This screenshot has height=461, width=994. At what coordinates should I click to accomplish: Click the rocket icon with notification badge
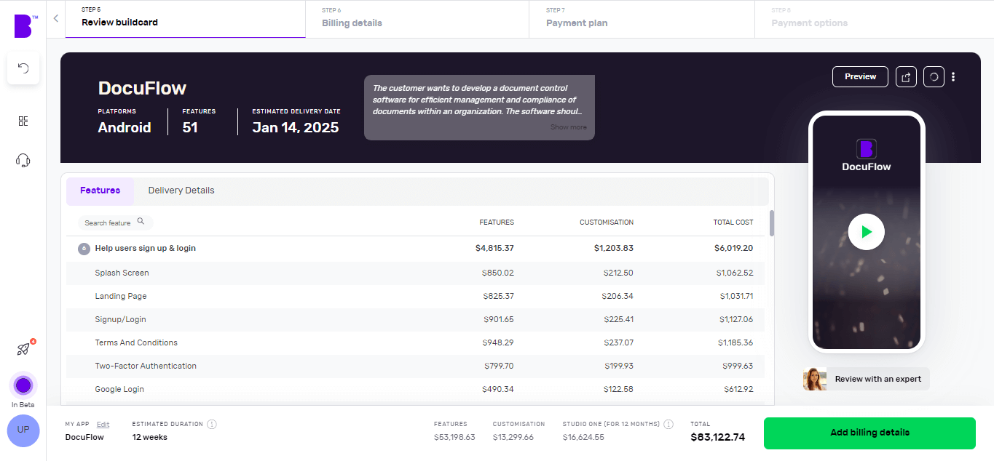pos(23,350)
